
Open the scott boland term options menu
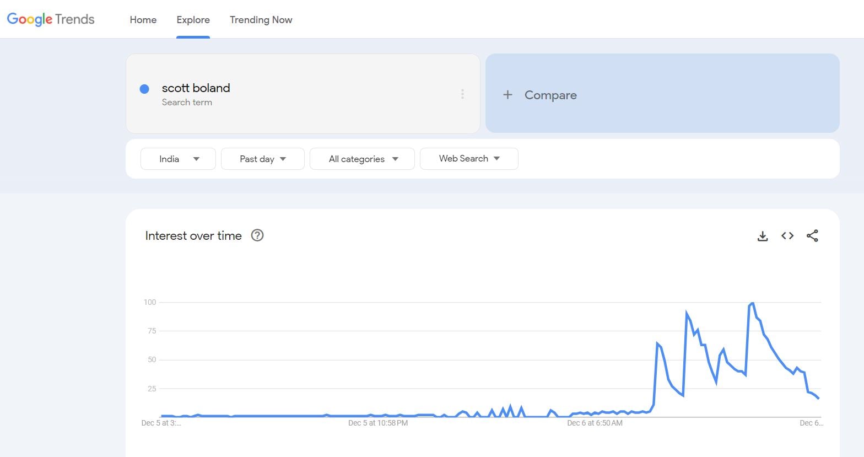coord(462,94)
